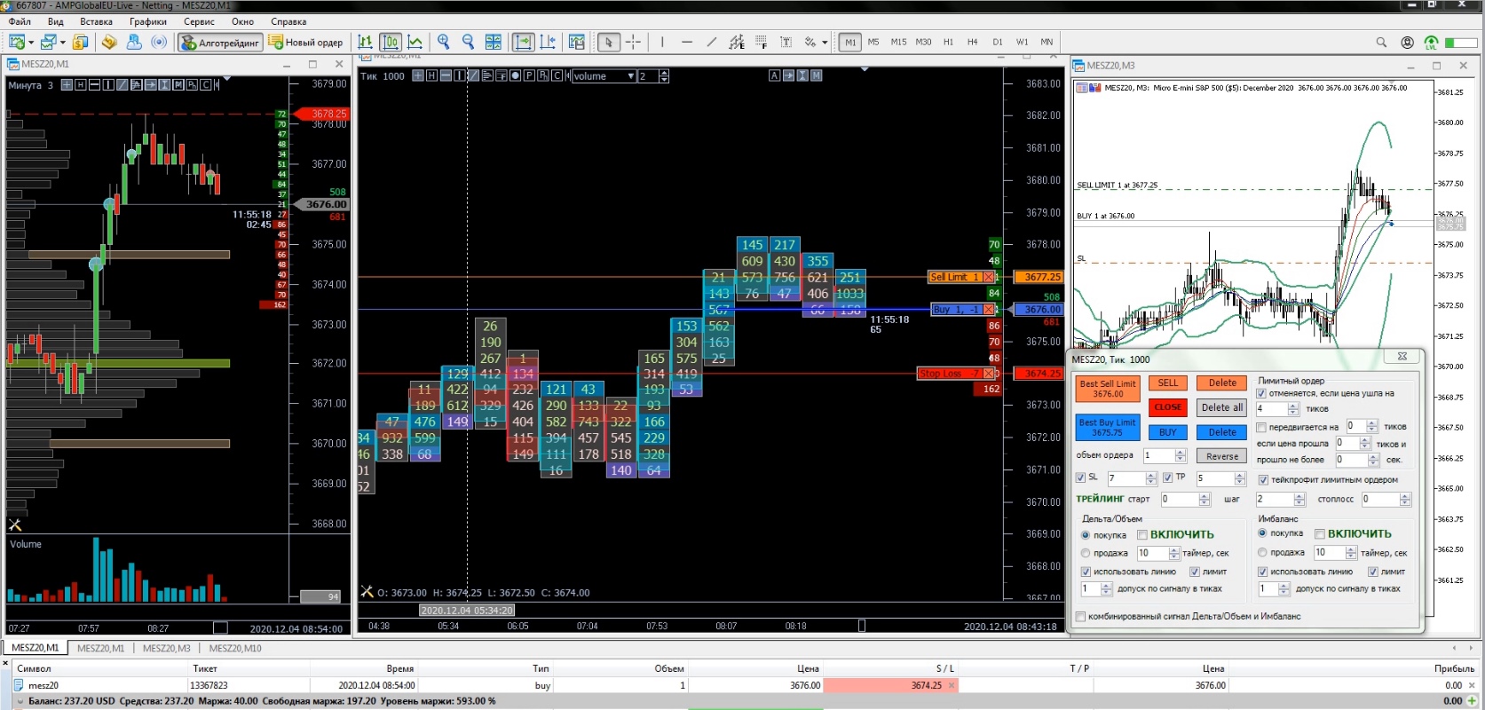The height and width of the screenshot is (710, 1485).
Task: Select the M15 timeframe
Action: point(898,42)
